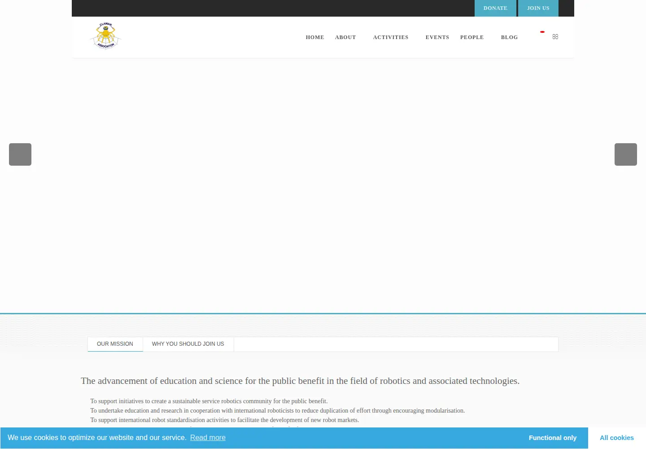Image resolution: width=646 pixels, height=449 pixels.
Task: Open the Activities menu
Action: tap(391, 37)
